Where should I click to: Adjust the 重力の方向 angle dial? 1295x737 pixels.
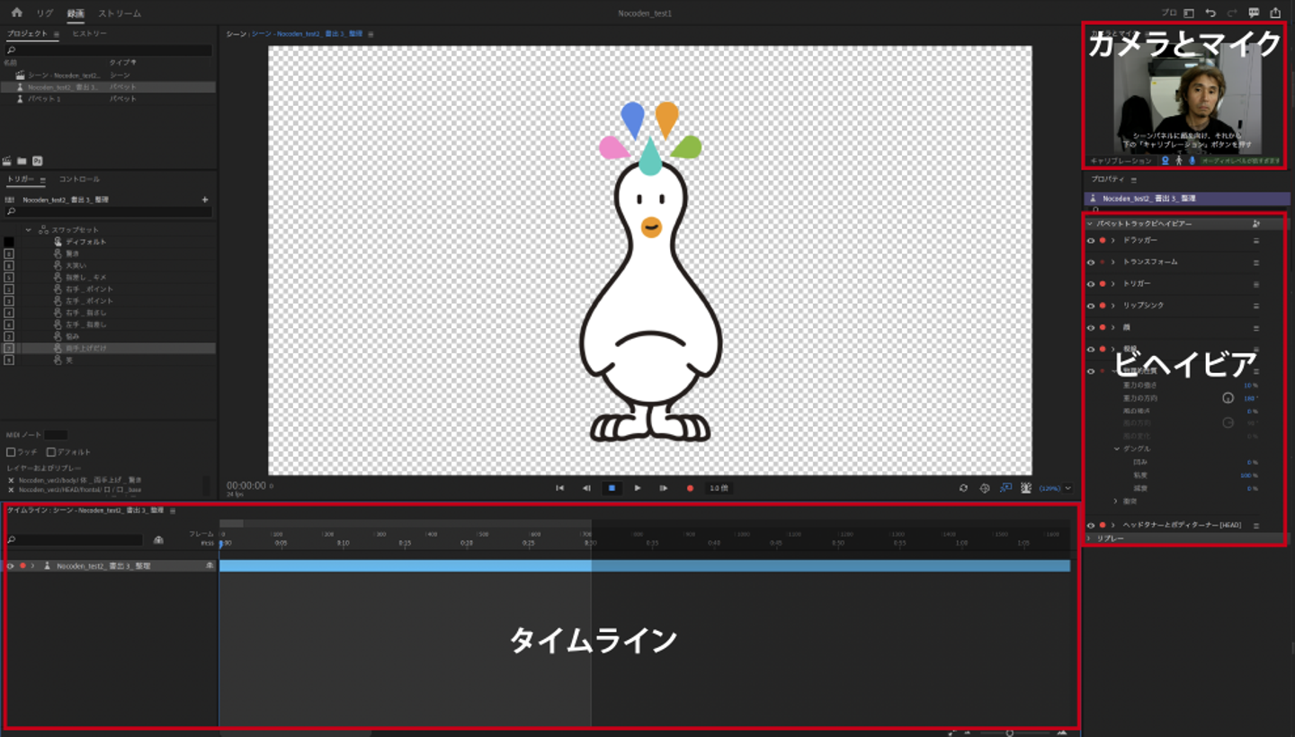click(1228, 397)
